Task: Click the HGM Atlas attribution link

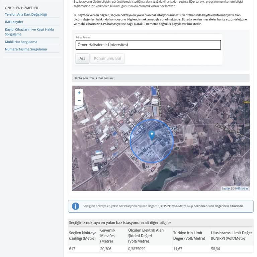Action: click(242, 188)
